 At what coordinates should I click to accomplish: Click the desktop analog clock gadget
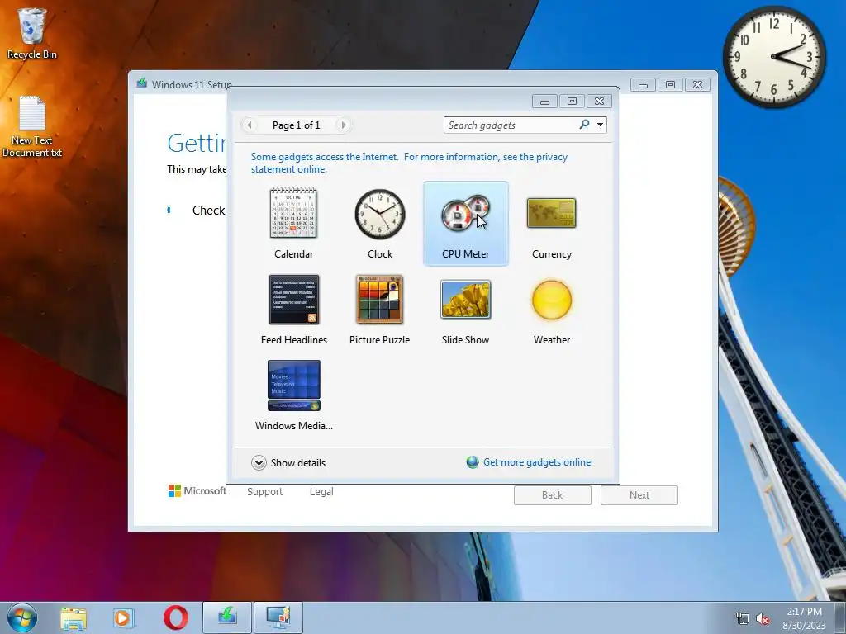[x=774, y=57]
